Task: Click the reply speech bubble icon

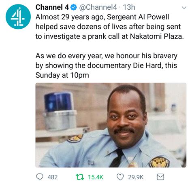Action: (x=40, y=177)
